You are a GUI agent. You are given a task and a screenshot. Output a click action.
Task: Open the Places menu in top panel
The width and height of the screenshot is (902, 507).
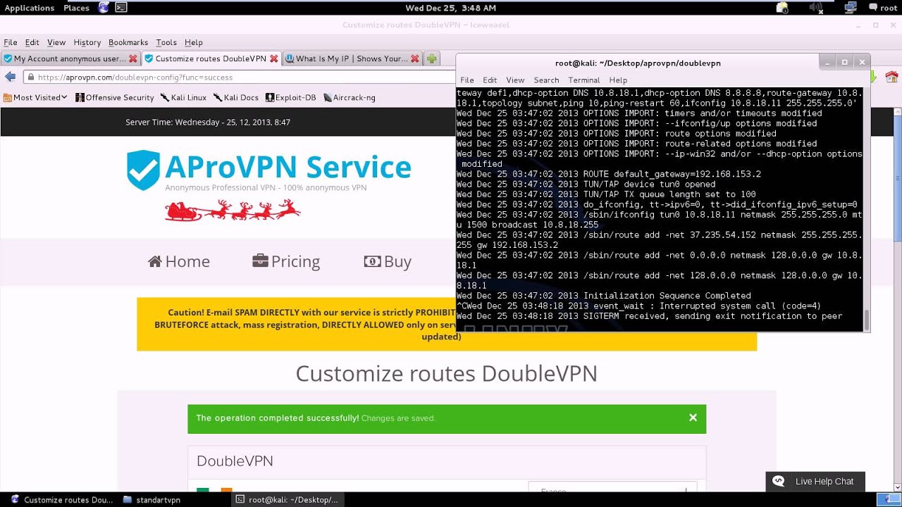pyautogui.click(x=76, y=8)
